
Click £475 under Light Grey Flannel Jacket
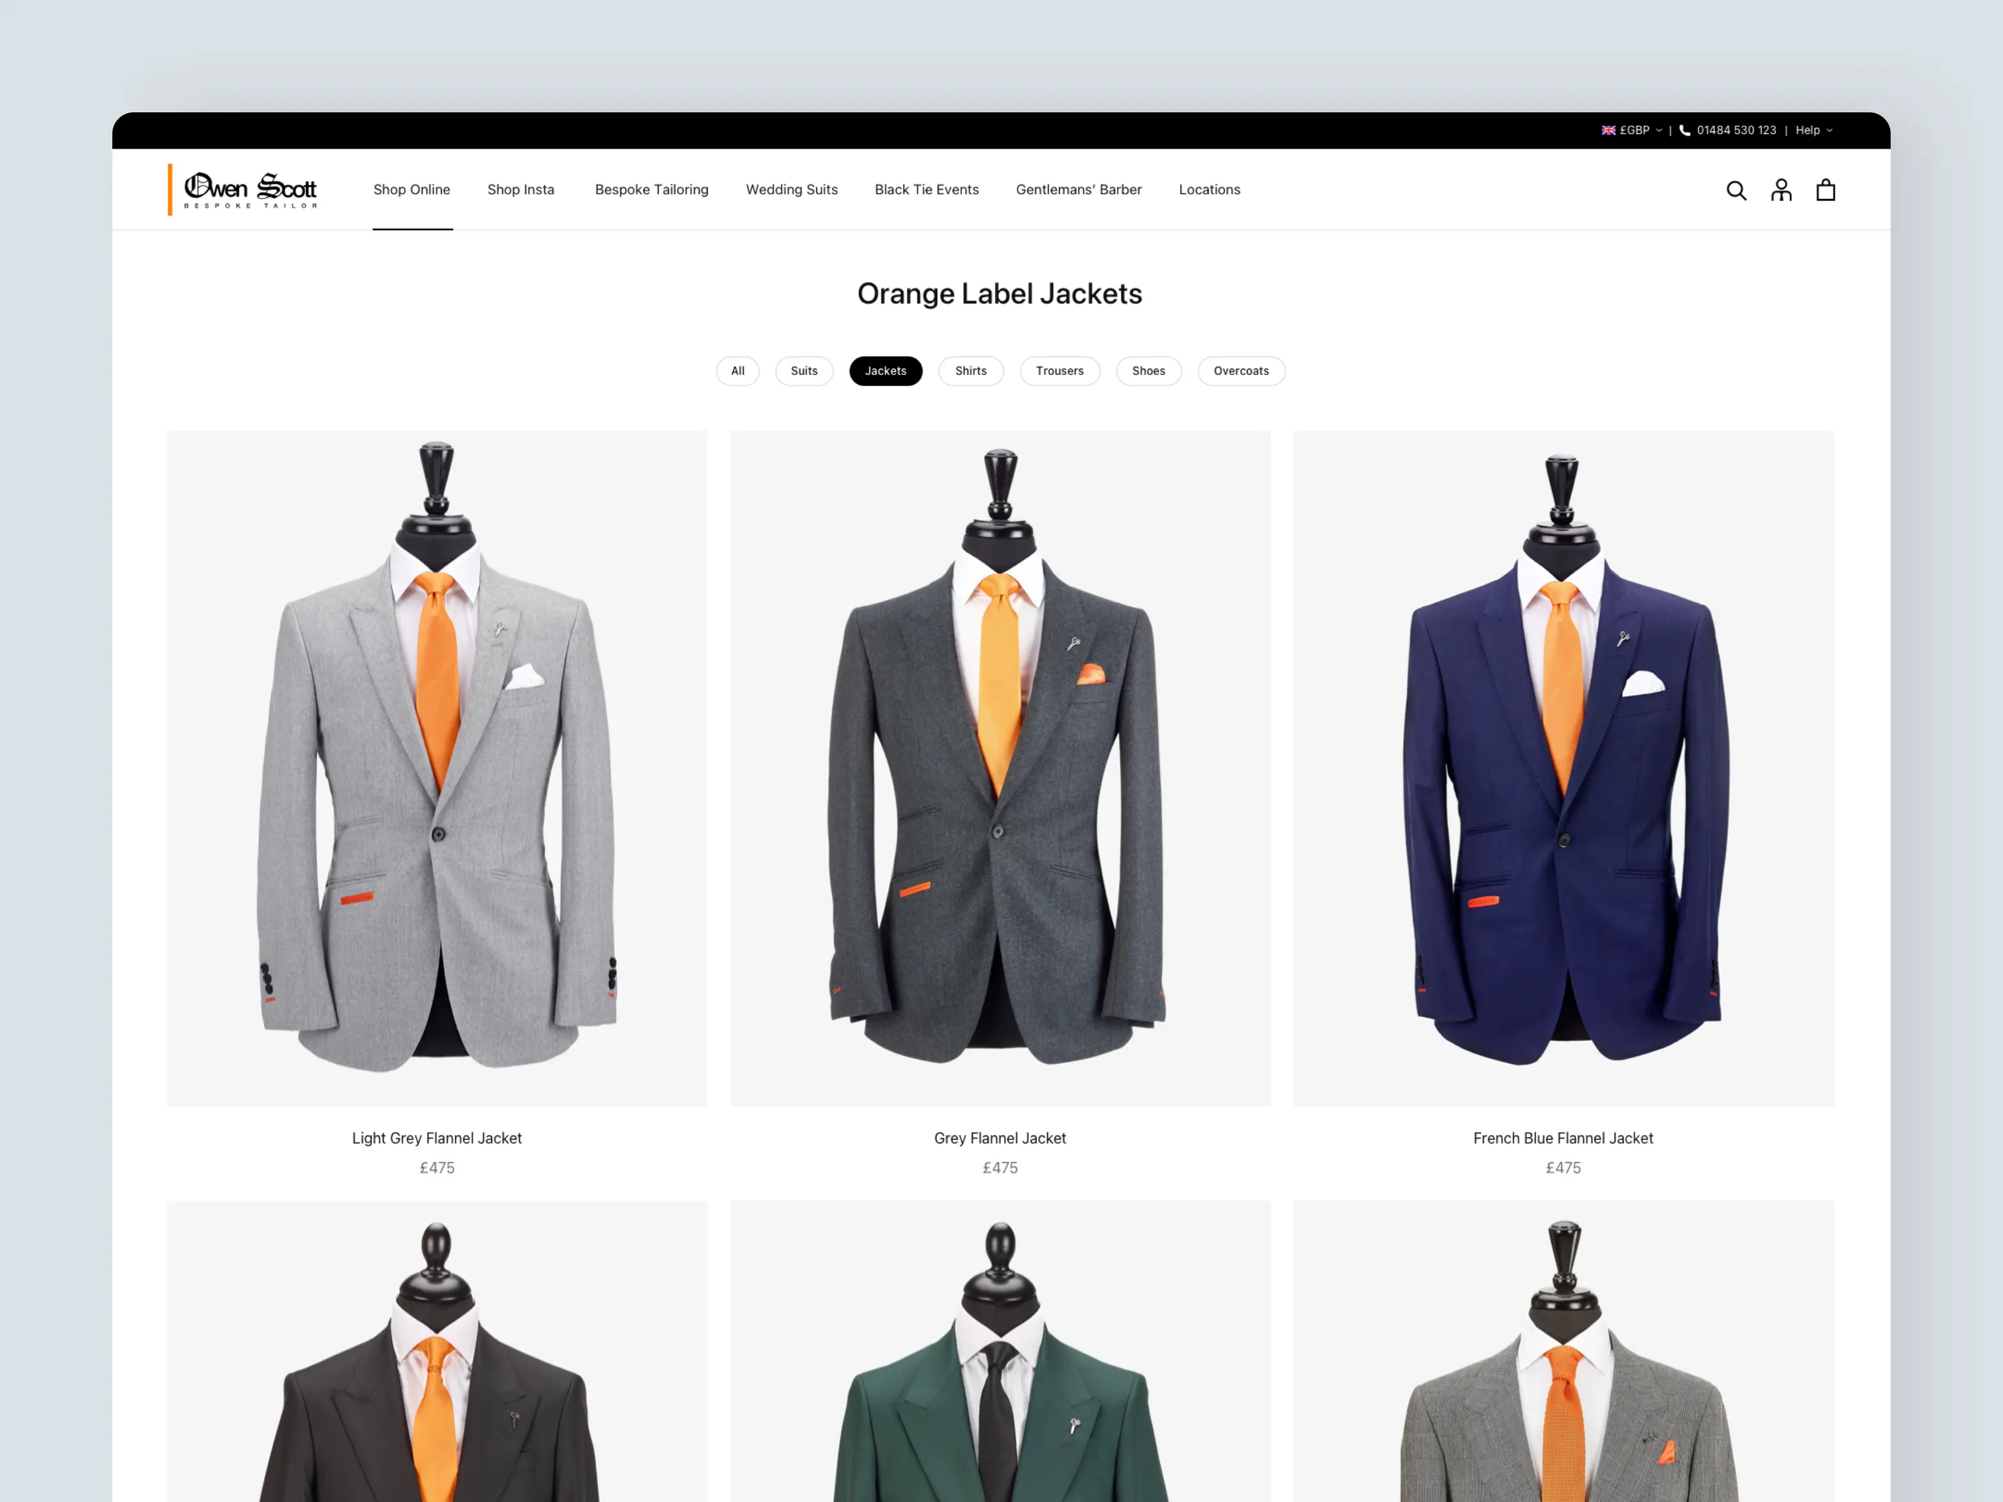[x=438, y=1168]
